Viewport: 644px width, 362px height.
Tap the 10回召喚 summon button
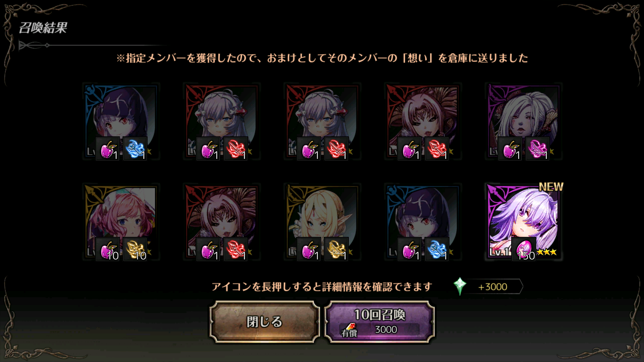(379, 322)
